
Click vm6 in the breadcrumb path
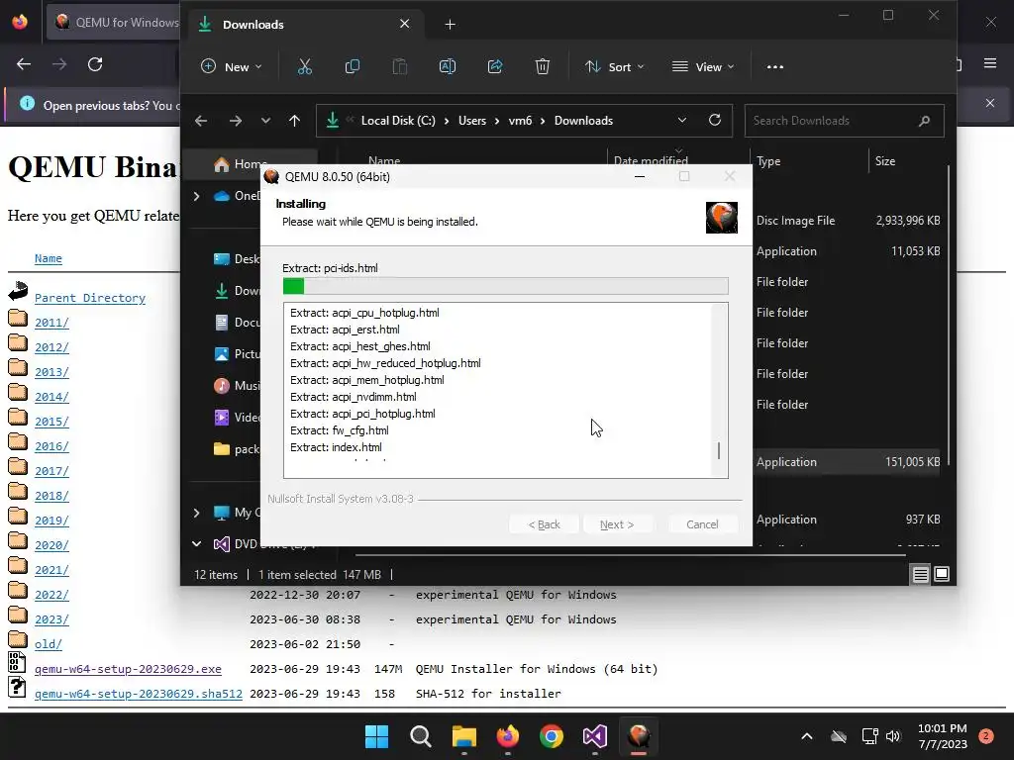pyautogui.click(x=520, y=121)
